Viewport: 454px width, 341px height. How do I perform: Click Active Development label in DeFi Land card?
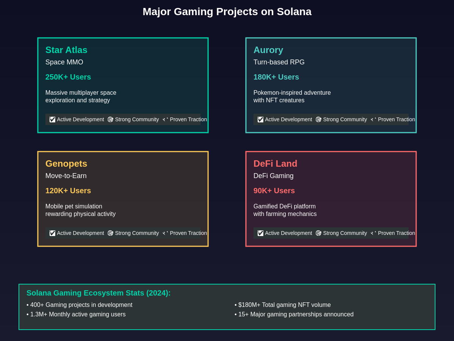click(289, 233)
